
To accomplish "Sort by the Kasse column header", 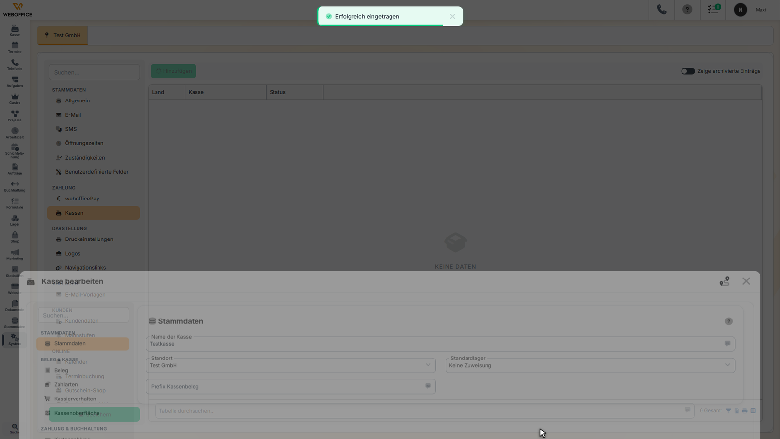I will pos(226,92).
